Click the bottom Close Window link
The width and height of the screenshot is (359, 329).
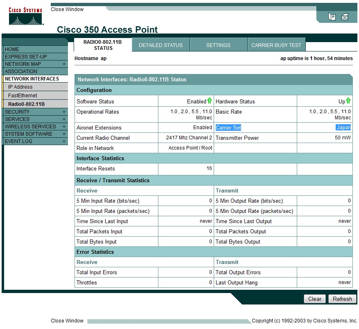67,321
